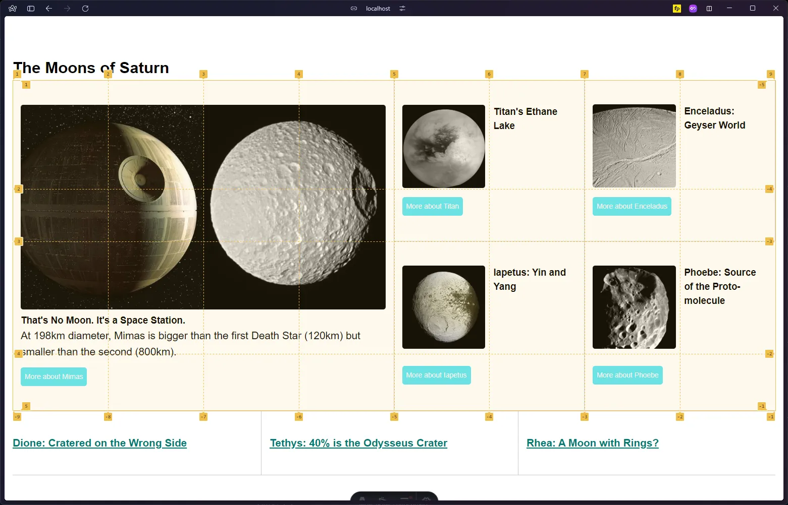Open the browser app menu logo

click(13, 9)
